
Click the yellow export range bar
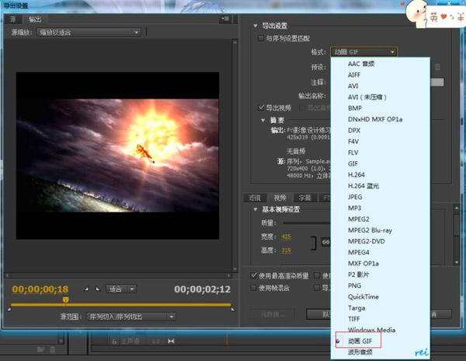pos(120,305)
